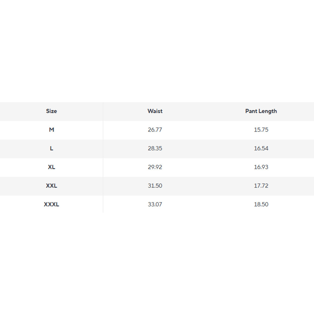Click the 15.75 pant length value
314x314 pixels.
261,130
